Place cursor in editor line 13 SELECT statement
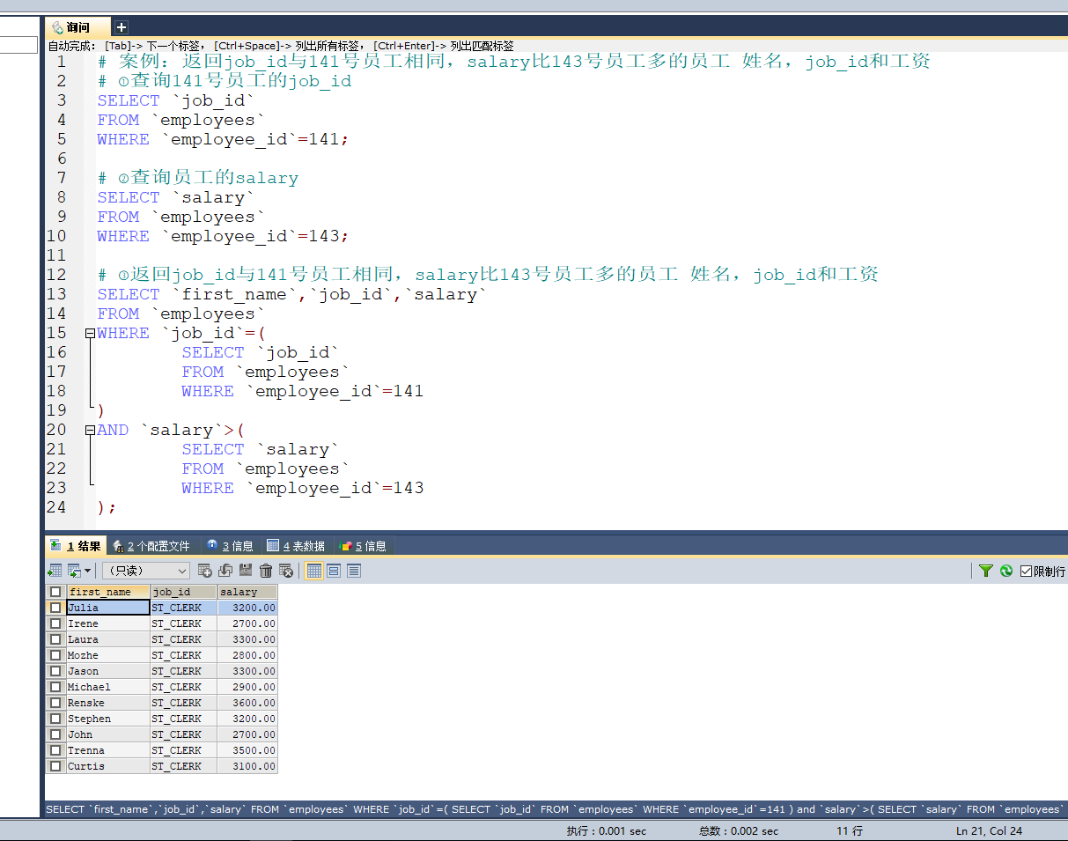The height and width of the screenshot is (841, 1068). (x=292, y=295)
